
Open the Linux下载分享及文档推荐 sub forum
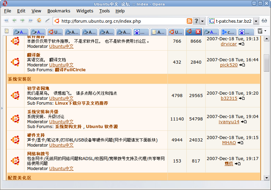(x=82, y=103)
